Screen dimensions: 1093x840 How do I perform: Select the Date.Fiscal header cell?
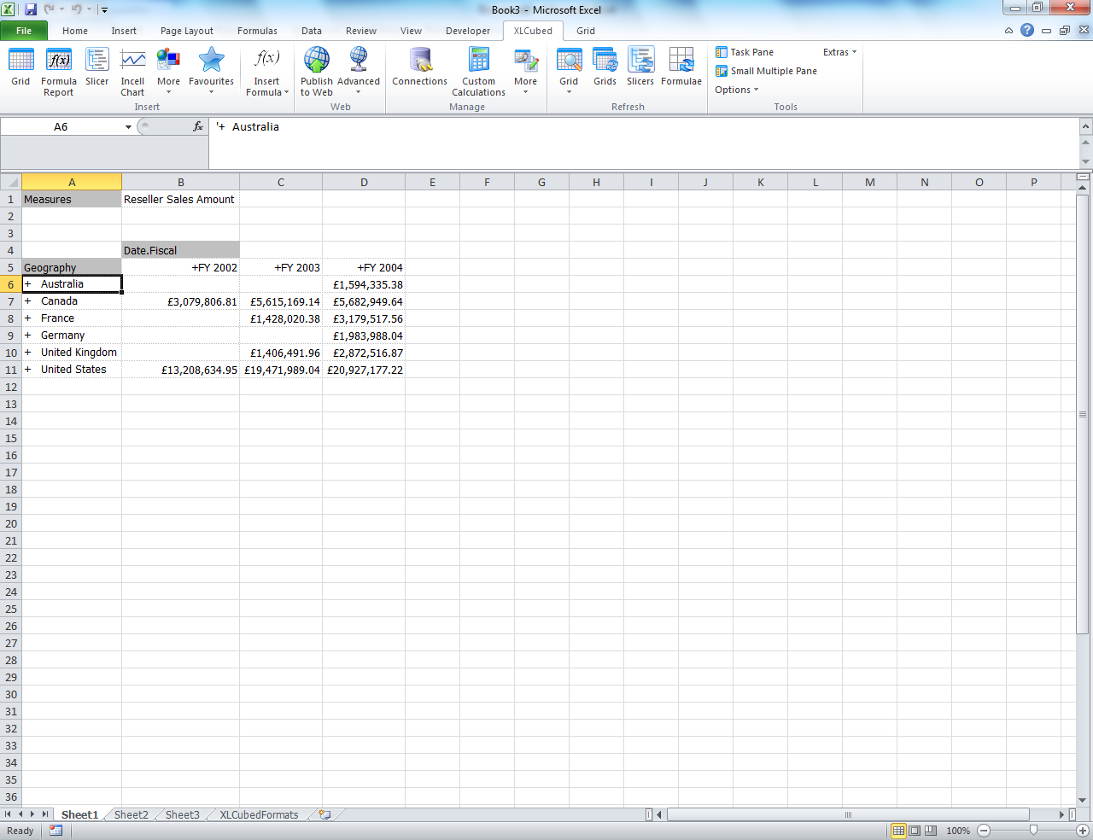180,250
